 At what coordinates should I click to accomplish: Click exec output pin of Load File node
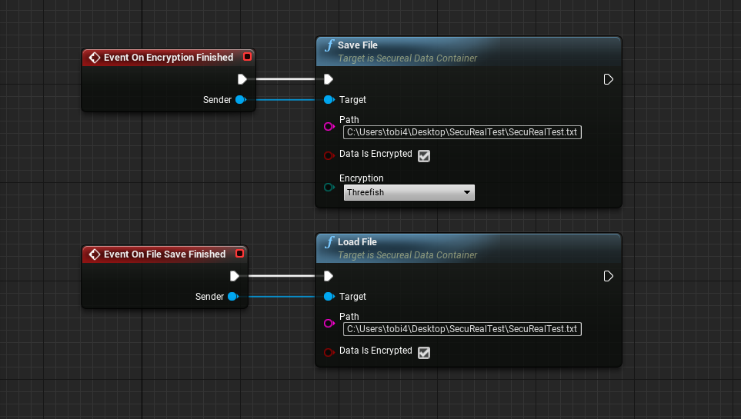pyautogui.click(x=608, y=276)
